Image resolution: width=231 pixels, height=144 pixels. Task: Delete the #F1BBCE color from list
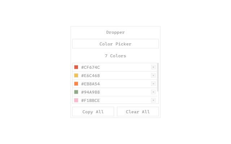(153, 100)
